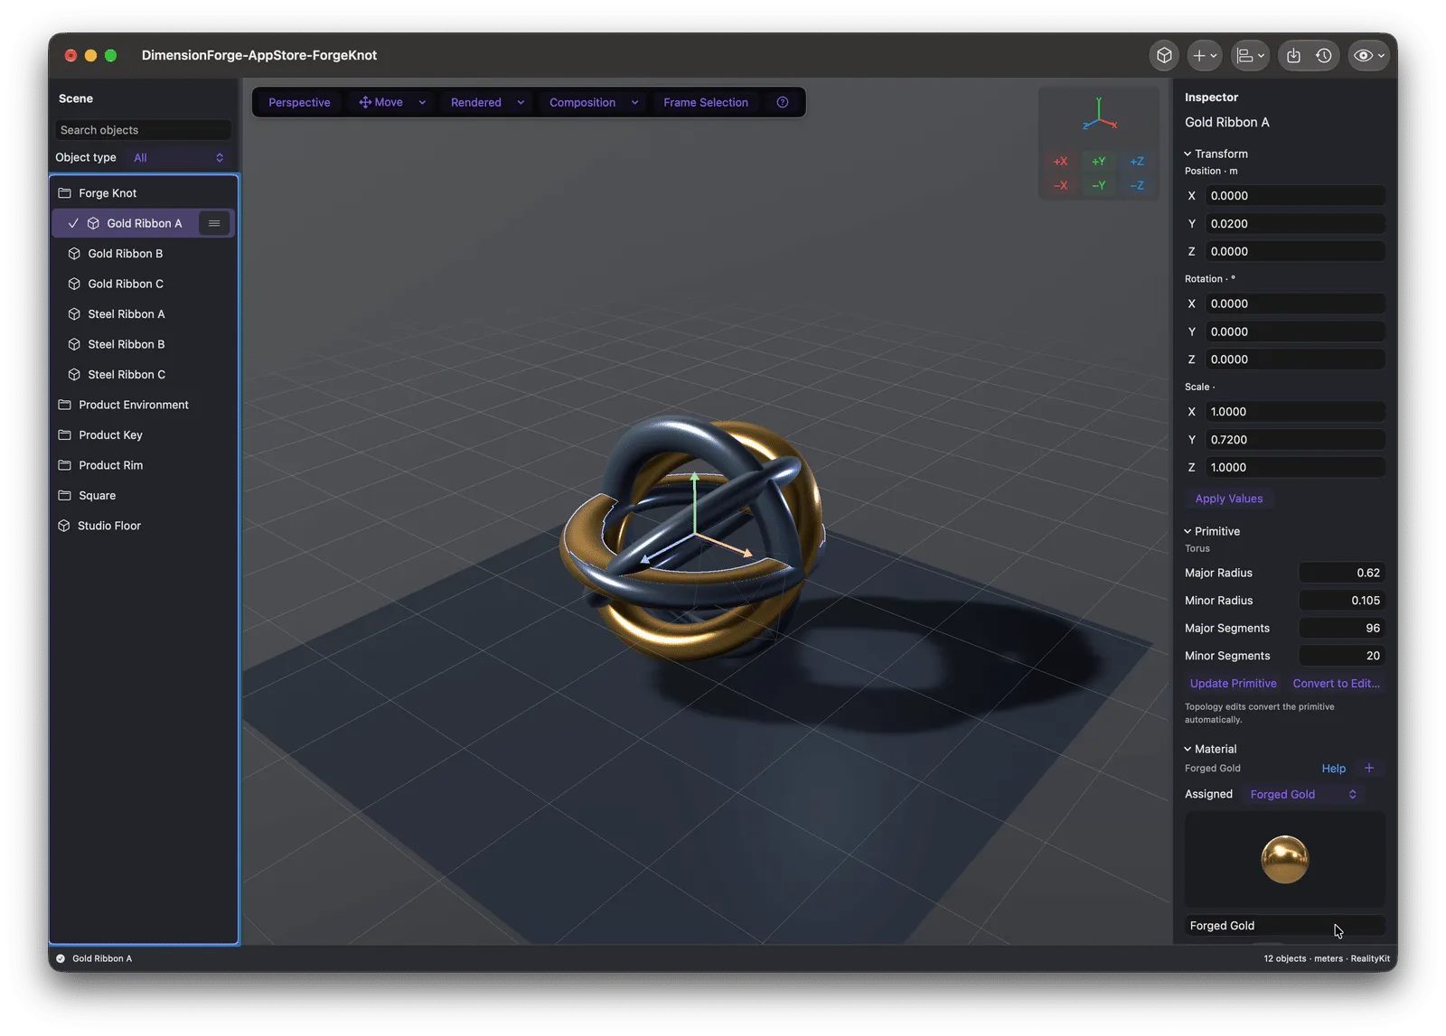
Task: Open the Assigned Forged Gold material dropdown
Action: (1303, 794)
